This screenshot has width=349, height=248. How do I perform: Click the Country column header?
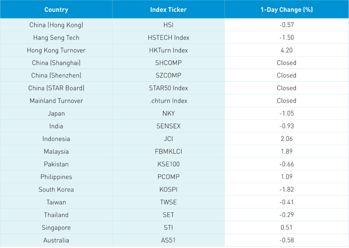tap(56, 10)
